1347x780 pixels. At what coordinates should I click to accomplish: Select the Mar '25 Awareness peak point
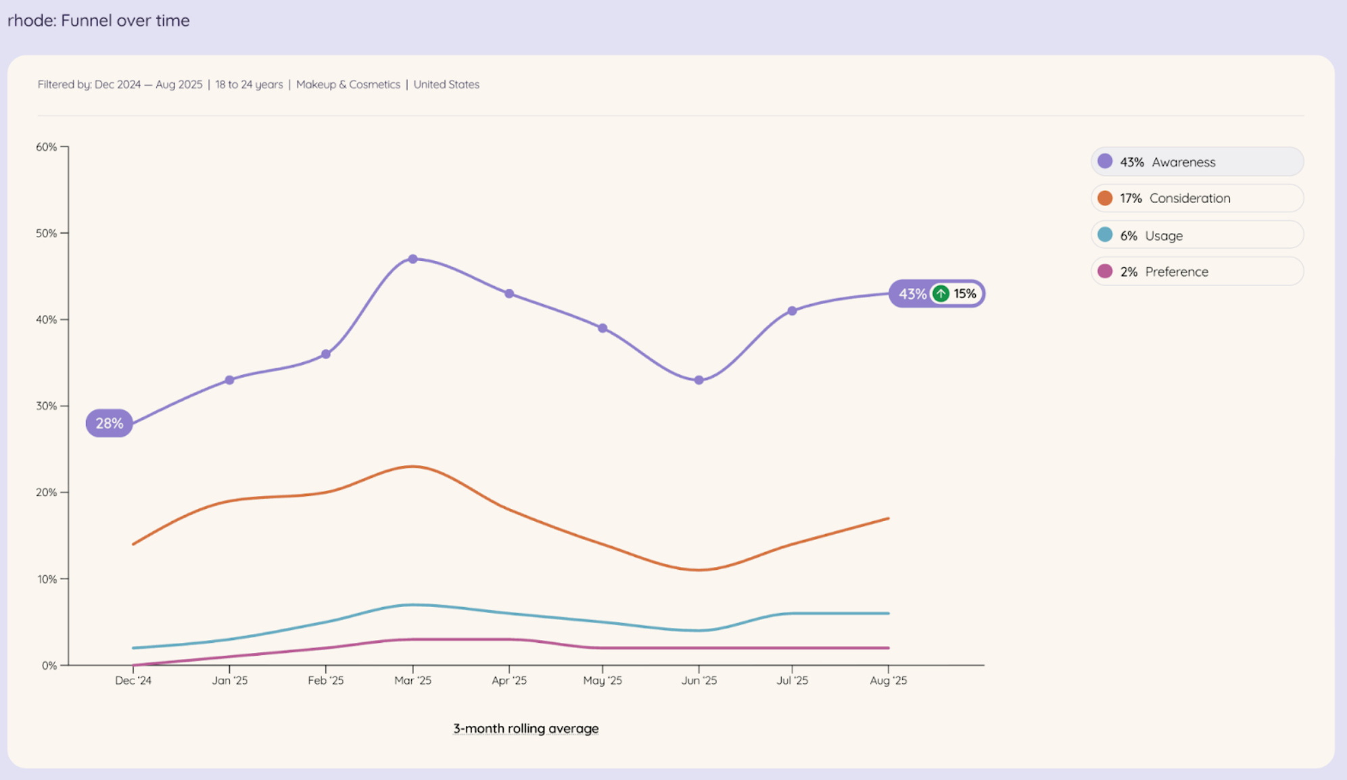click(413, 259)
